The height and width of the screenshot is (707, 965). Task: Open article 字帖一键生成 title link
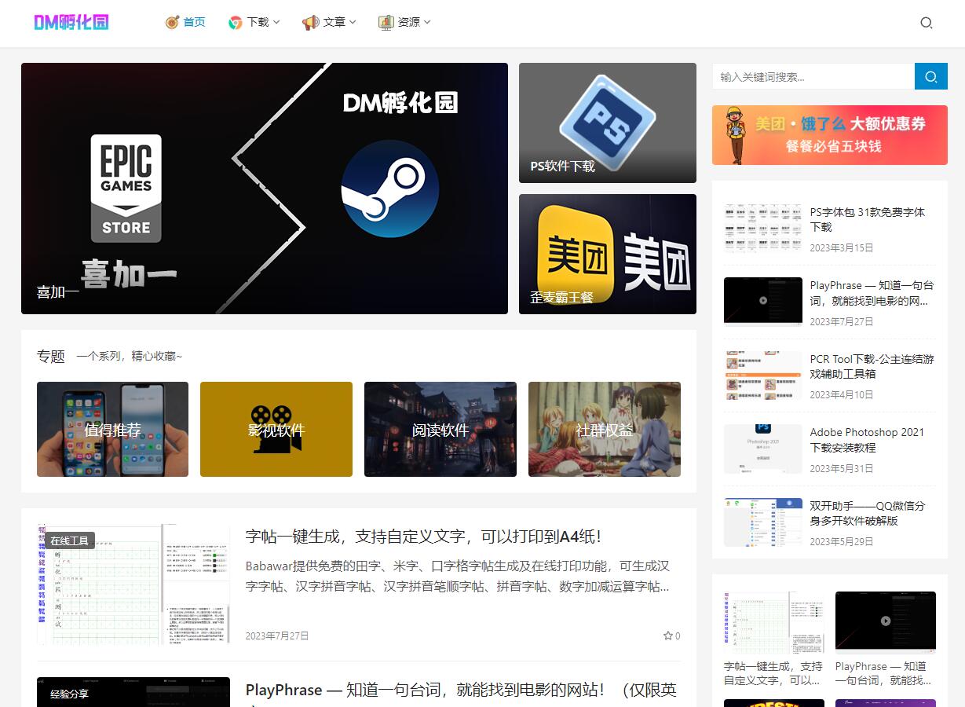423,537
